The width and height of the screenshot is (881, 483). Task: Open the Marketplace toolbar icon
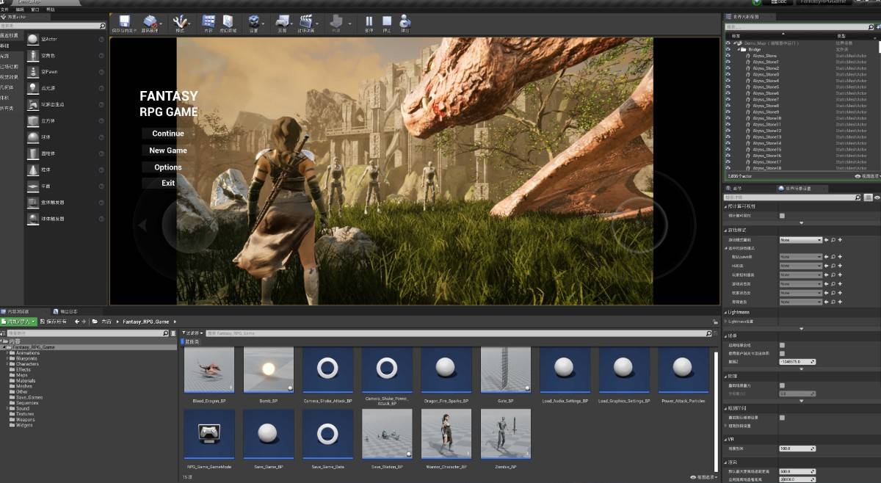click(x=228, y=22)
